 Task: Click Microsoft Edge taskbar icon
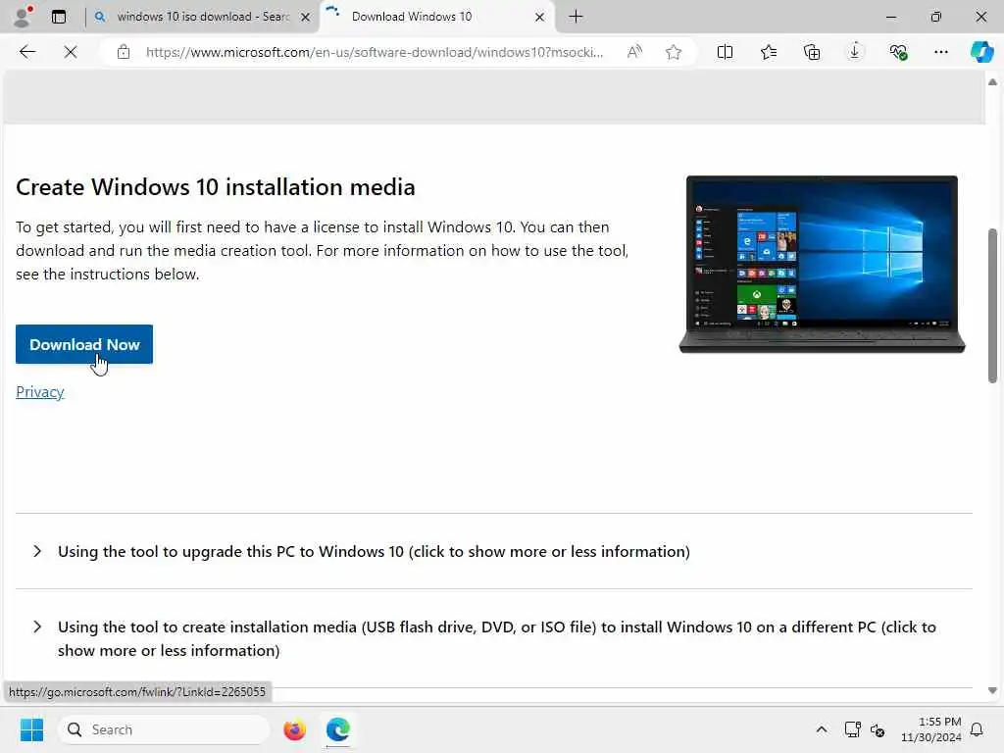pos(337,729)
